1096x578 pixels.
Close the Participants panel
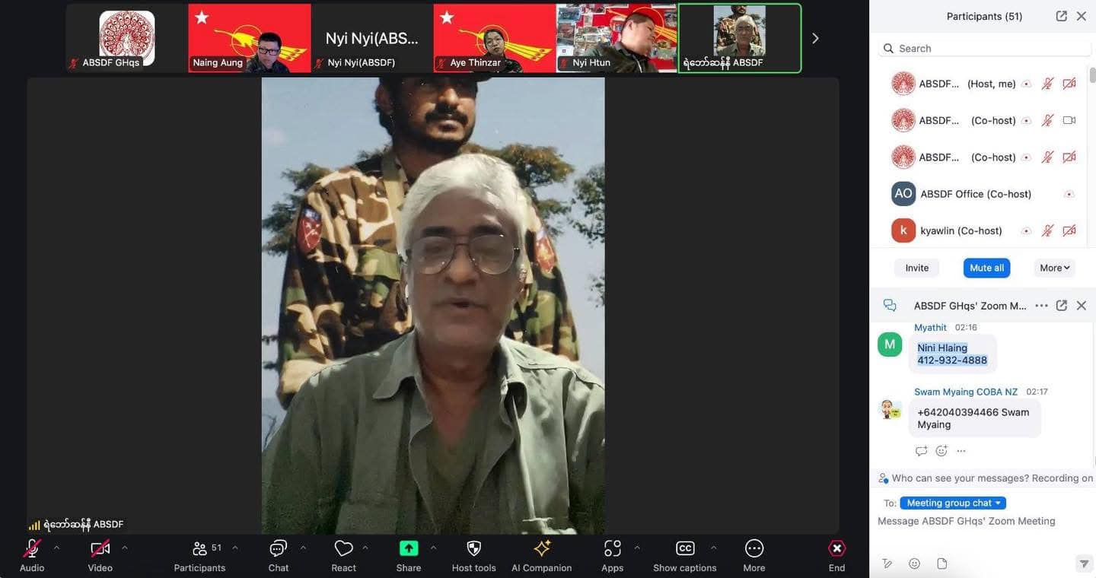pyautogui.click(x=1082, y=16)
